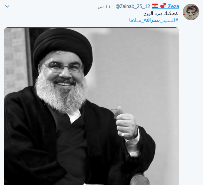Open the blue hashtag #للسيد_نصرالله_سلاما
Viewport: 203px width, 185px height.
pyautogui.click(x=154, y=20)
